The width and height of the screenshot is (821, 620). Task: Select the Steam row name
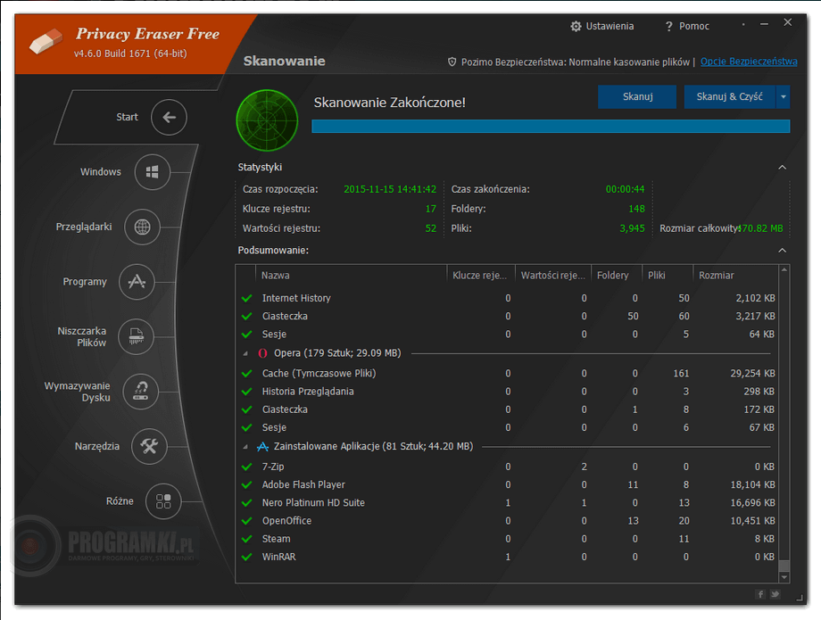[276, 539]
